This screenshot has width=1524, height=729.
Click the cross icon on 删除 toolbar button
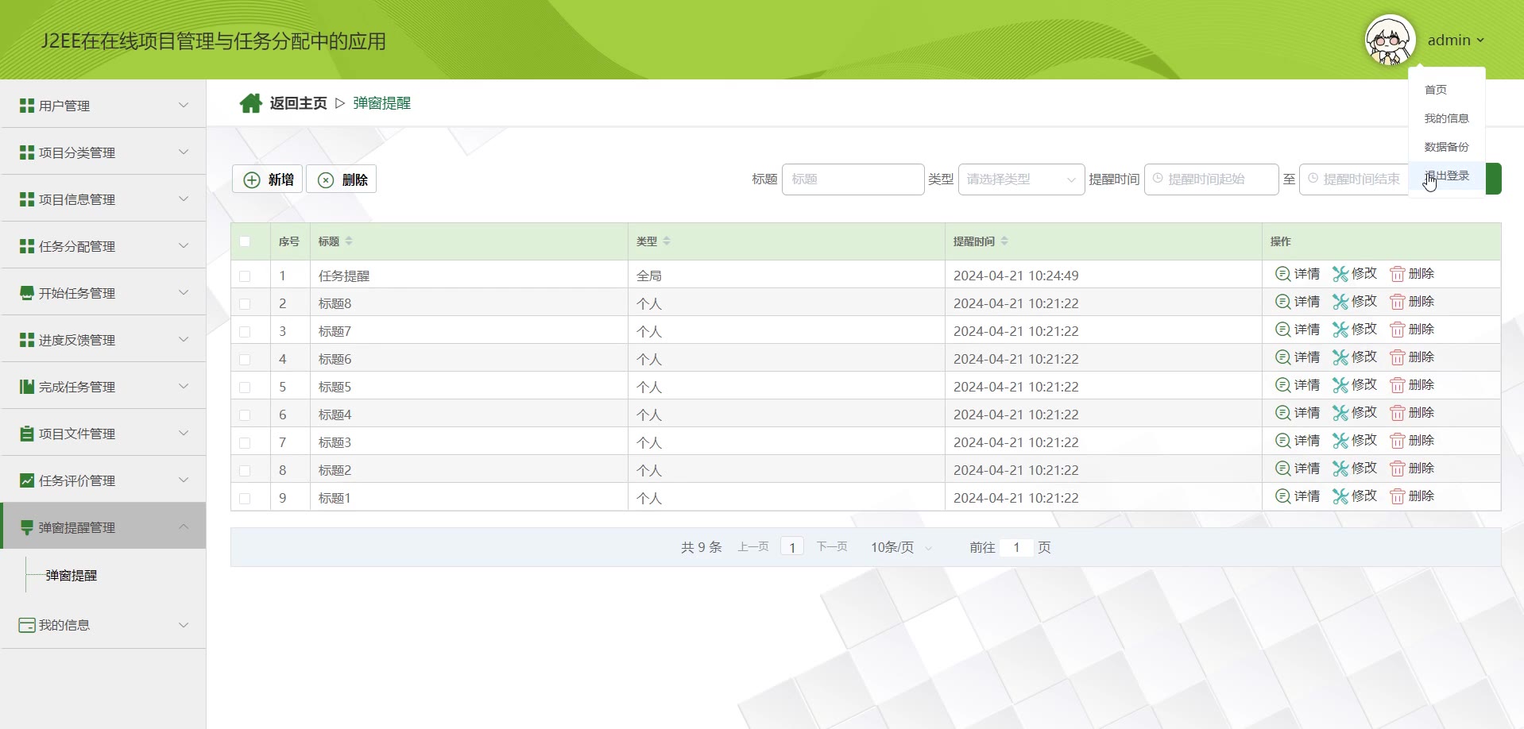[326, 180]
